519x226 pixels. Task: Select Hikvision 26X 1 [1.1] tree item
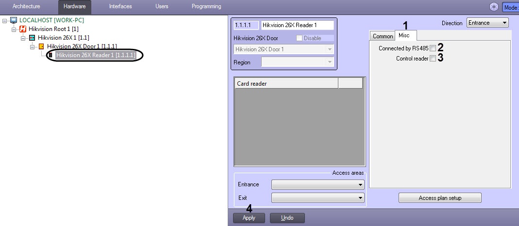(63, 38)
